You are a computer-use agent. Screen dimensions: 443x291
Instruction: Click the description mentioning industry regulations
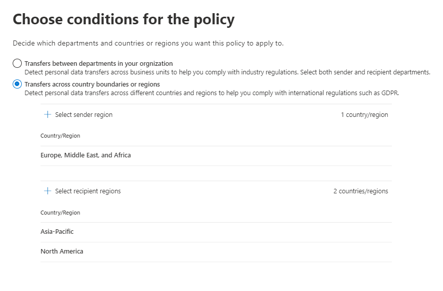pyautogui.click(x=227, y=72)
